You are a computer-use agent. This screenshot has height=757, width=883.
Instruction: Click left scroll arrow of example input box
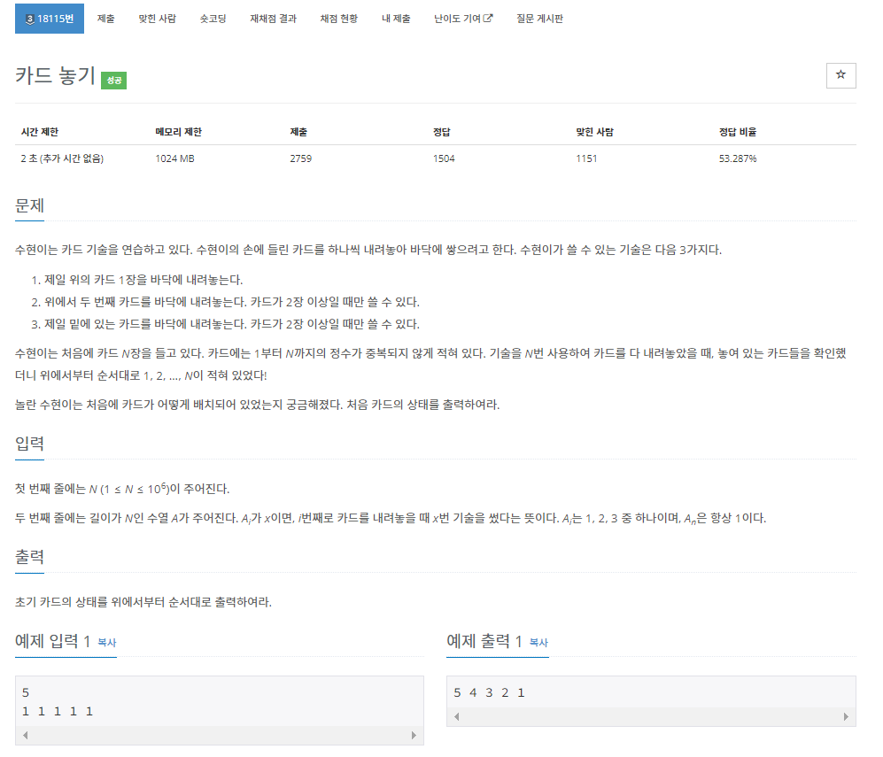tap(26, 735)
